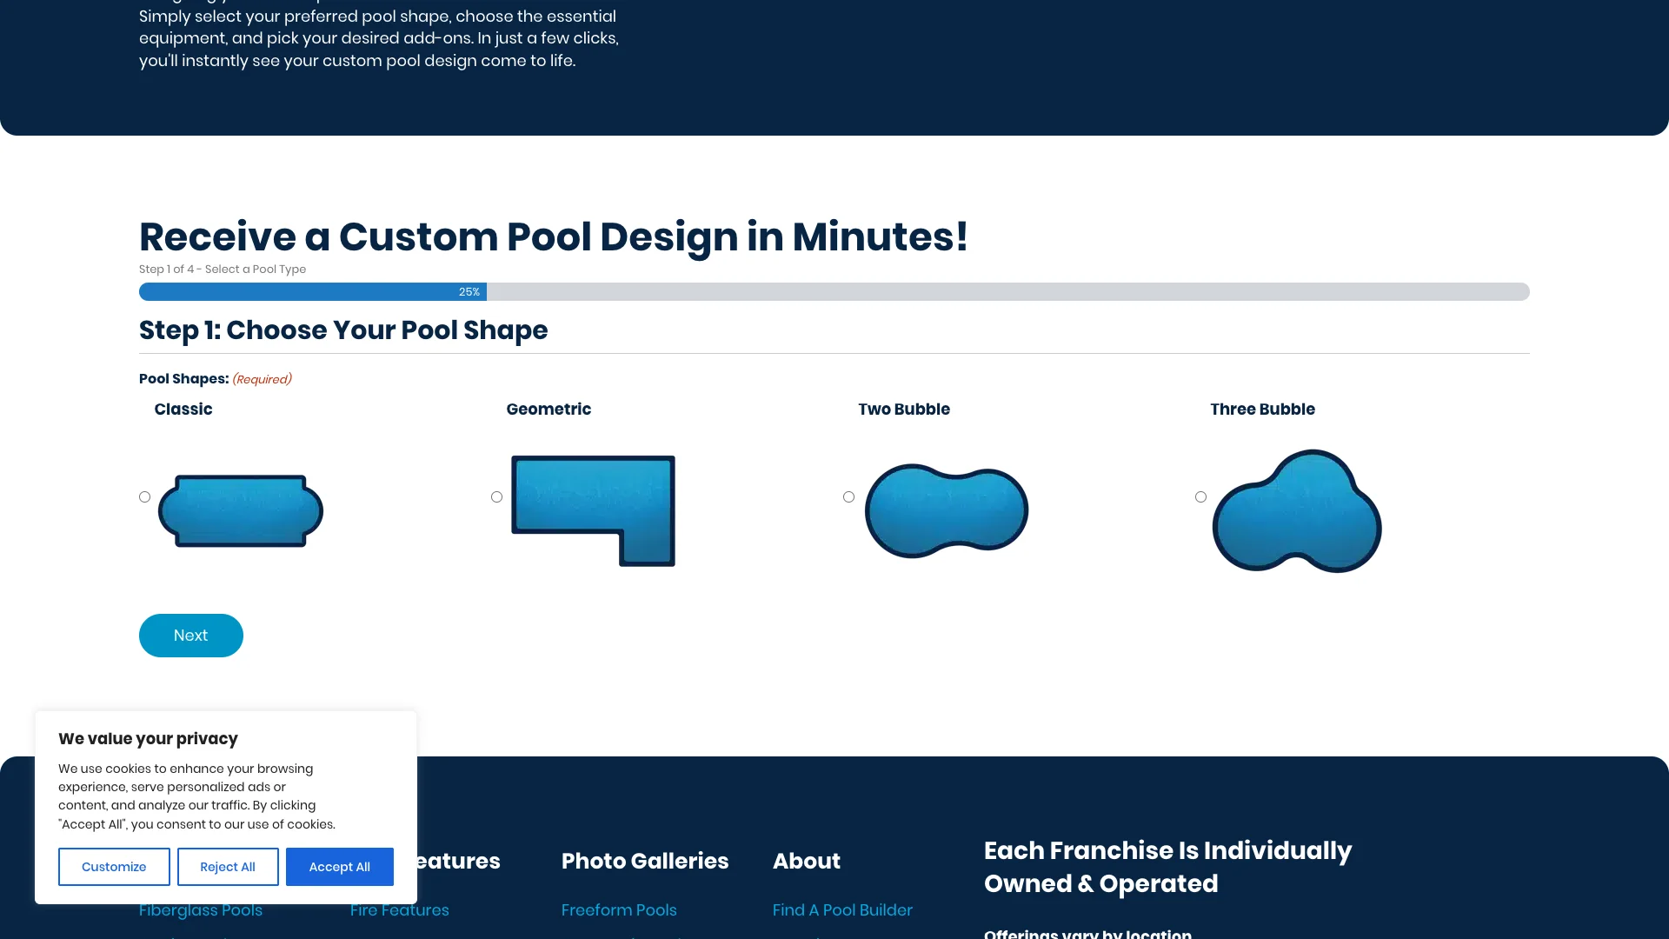Select the Geometric pool shape radio button

496,496
